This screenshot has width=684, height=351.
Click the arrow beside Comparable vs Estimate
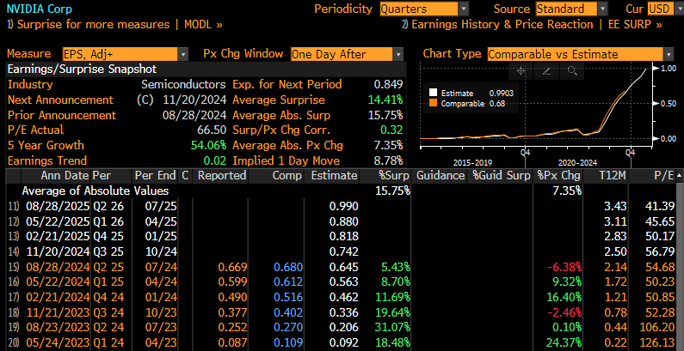tap(669, 54)
